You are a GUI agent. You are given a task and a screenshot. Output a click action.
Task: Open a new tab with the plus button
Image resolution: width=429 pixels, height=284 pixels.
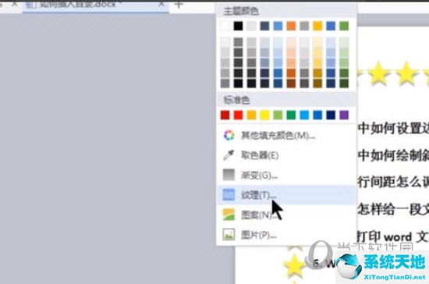[179, 5]
